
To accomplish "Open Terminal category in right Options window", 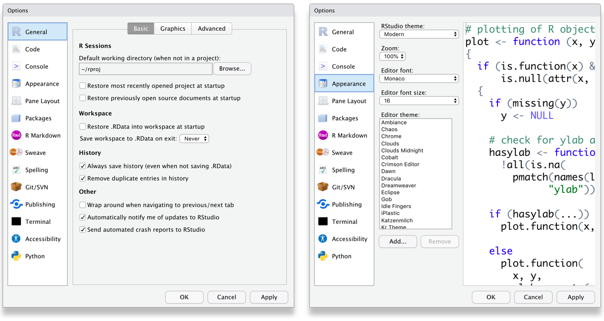I will pos(344,221).
